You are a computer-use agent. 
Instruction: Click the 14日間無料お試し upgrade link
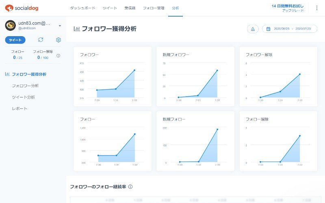[288, 8]
